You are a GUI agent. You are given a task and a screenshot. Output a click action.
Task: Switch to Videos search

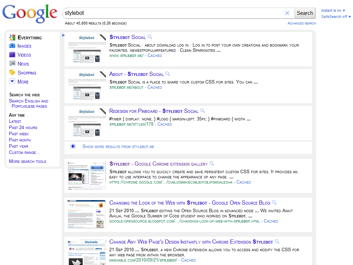[x=24, y=55]
